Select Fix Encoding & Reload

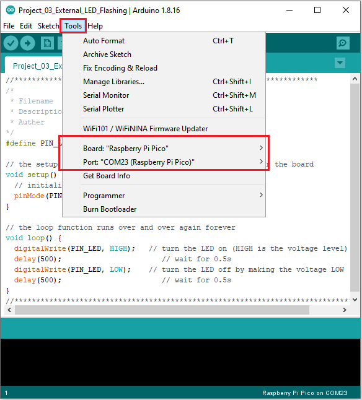pos(164,68)
